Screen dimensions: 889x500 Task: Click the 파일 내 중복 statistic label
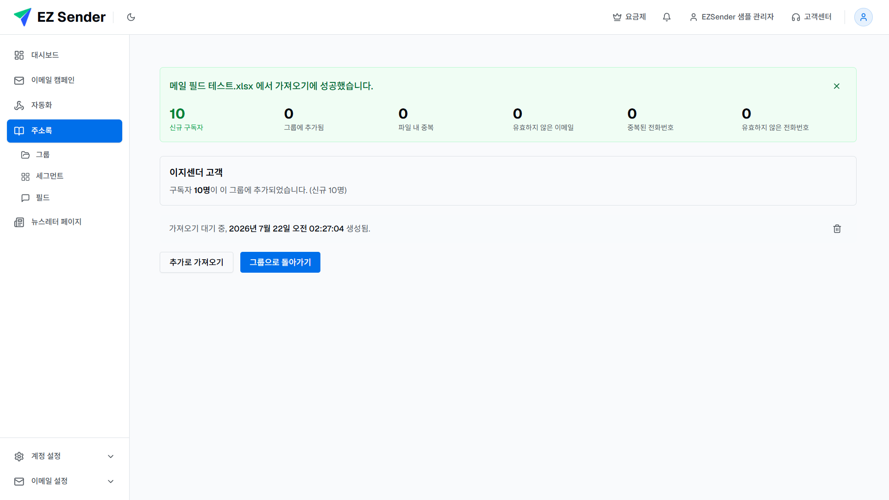pos(416,127)
